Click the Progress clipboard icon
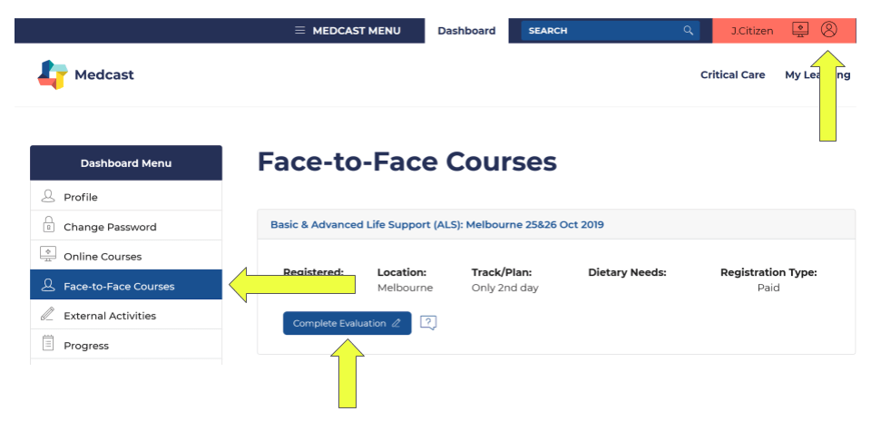 [48, 343]
